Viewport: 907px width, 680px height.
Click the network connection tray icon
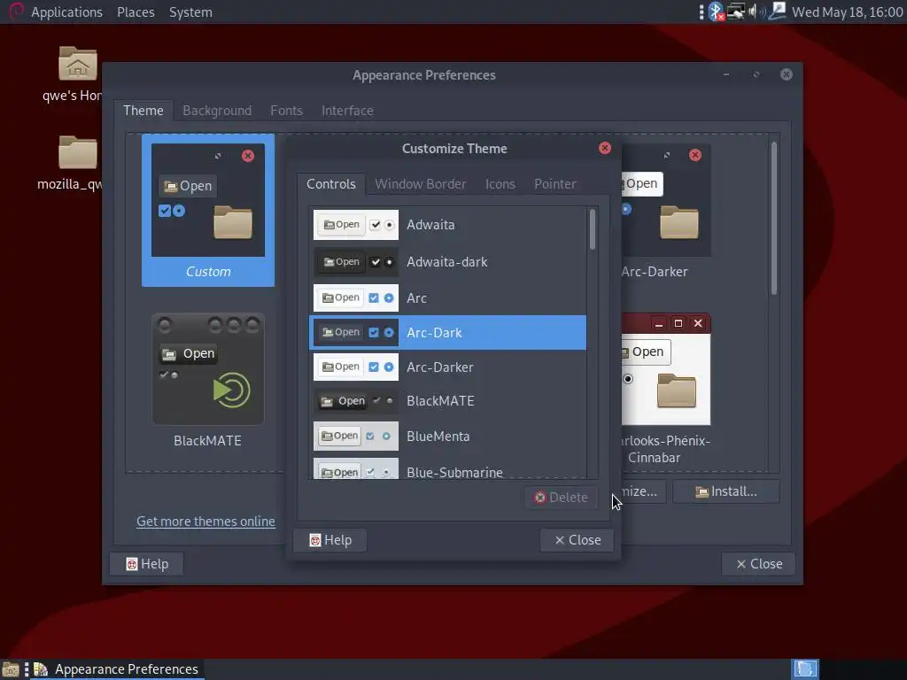736,12
